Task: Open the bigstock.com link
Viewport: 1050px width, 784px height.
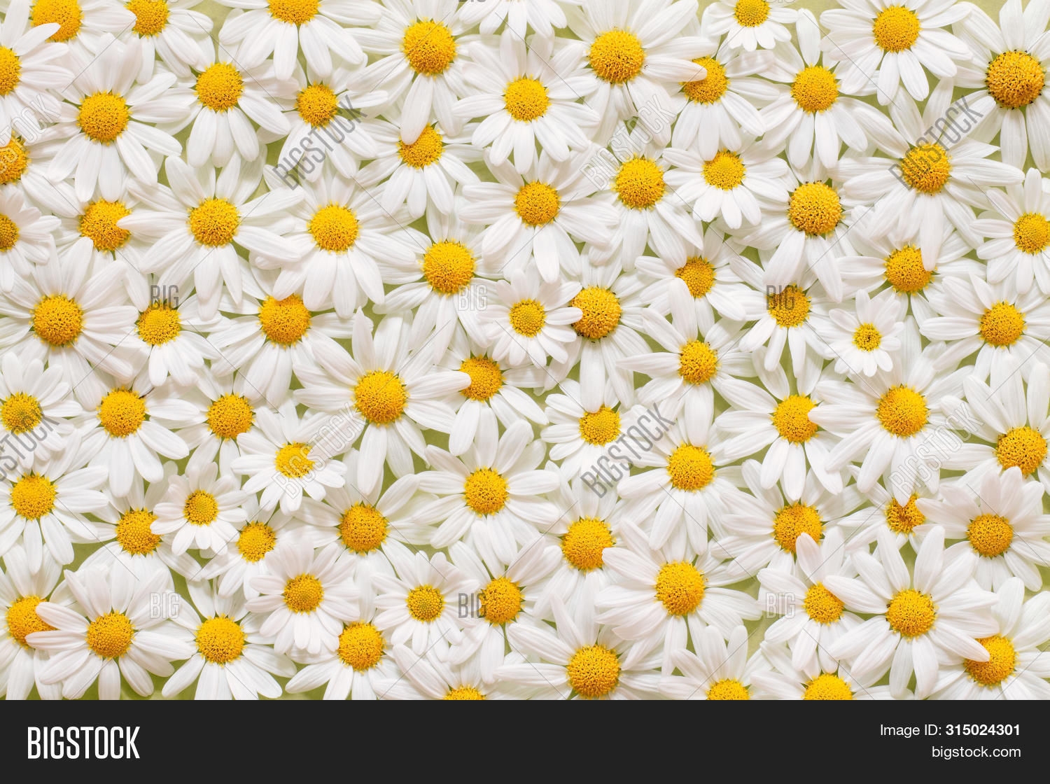Action: coord(975,752)
